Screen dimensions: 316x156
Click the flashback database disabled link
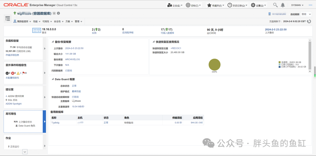pos(68,71)
